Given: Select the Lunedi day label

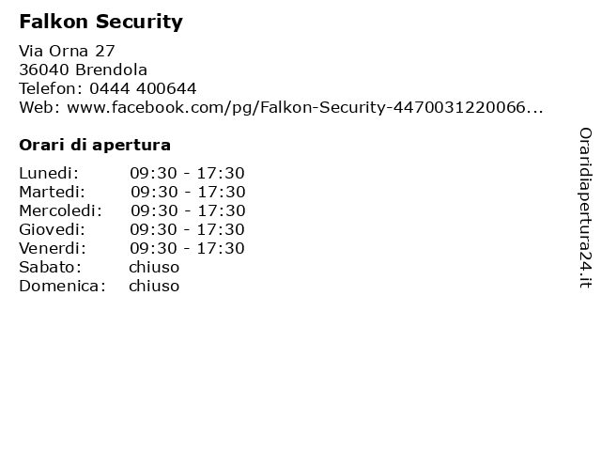Looking at the screenshot, I should tap(49, 173).
